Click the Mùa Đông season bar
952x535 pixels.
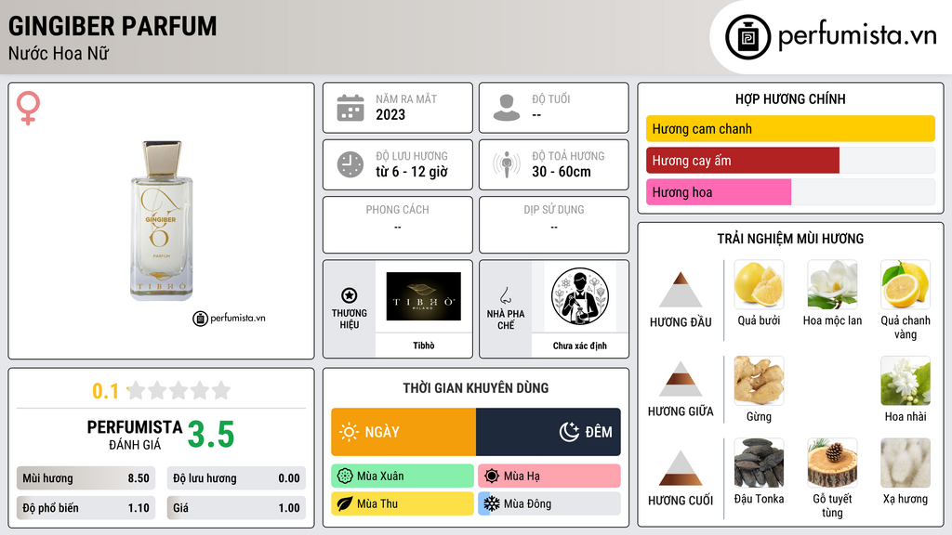click(x=549, y=503)
